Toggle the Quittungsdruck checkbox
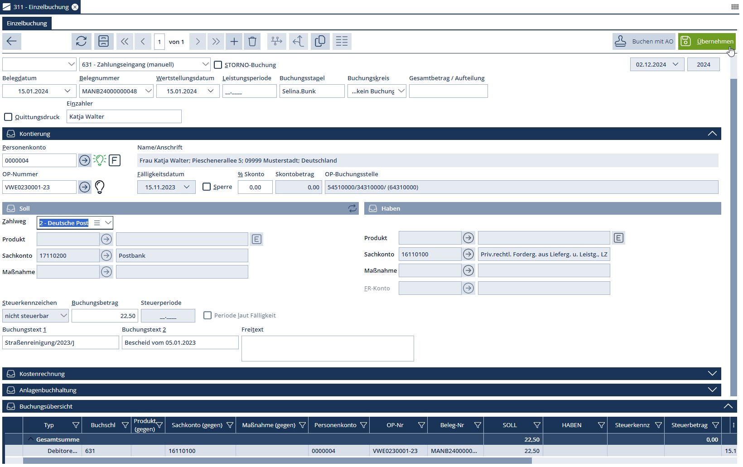This screenshot has width=743, height=467. click(x=8, y=117)
